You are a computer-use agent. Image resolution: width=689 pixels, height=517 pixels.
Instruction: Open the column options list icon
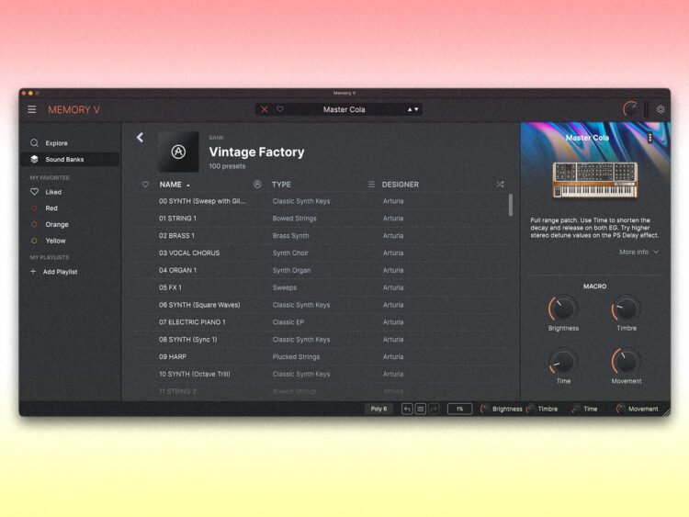tap(371, 185)
